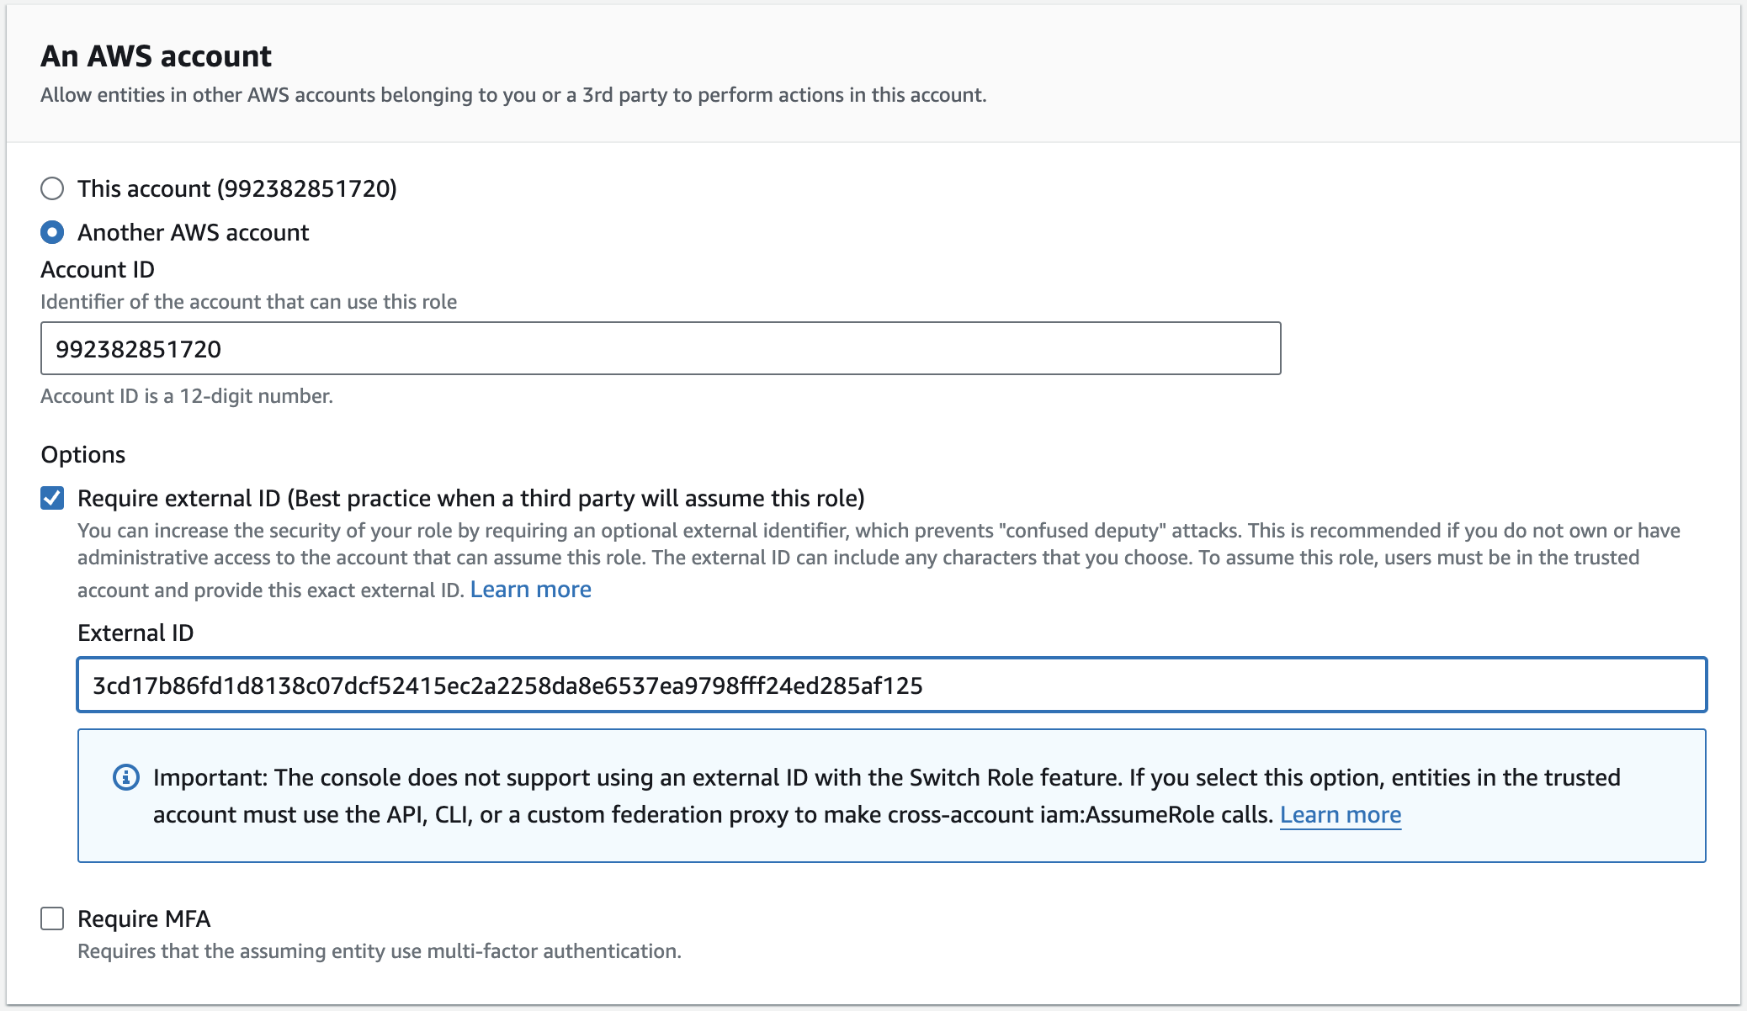Click the 'Options' section label
The width and height of the screenshot is (1747, 1011).
click(82, 454)
